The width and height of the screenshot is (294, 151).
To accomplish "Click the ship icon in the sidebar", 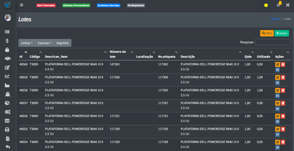I will pos(7,94).
